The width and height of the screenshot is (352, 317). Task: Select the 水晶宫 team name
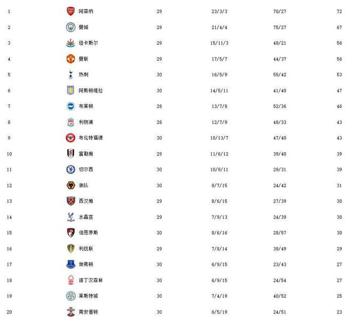click(x=86, y=217)
